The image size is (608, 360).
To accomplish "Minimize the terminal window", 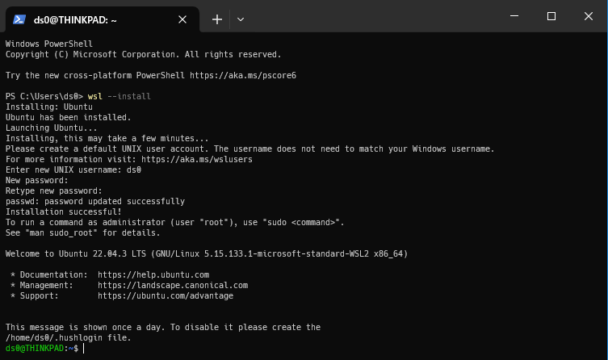I will coord(514,16).
